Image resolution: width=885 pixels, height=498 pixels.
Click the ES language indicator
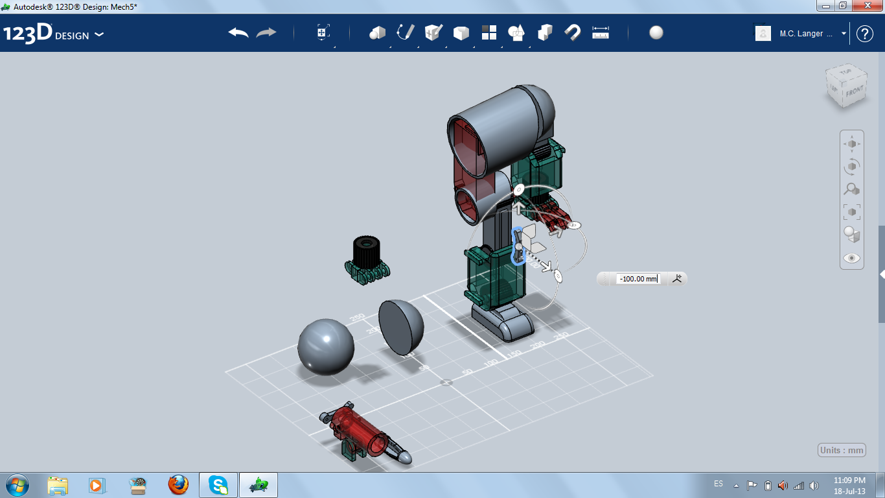point(718,484)
